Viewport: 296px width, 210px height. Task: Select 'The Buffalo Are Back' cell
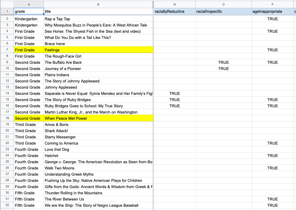[98, 62]
